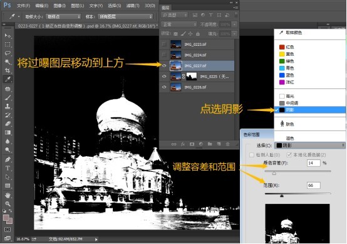Open blend mode 正常 dropdown
347x244 pixels.
point(179,24)
